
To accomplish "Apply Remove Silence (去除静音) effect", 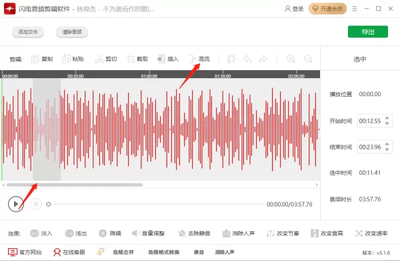I will coord(194,233).
